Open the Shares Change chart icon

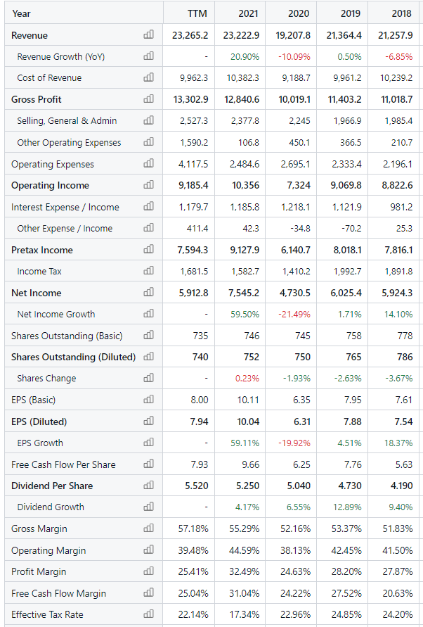(x=148, y=377)
